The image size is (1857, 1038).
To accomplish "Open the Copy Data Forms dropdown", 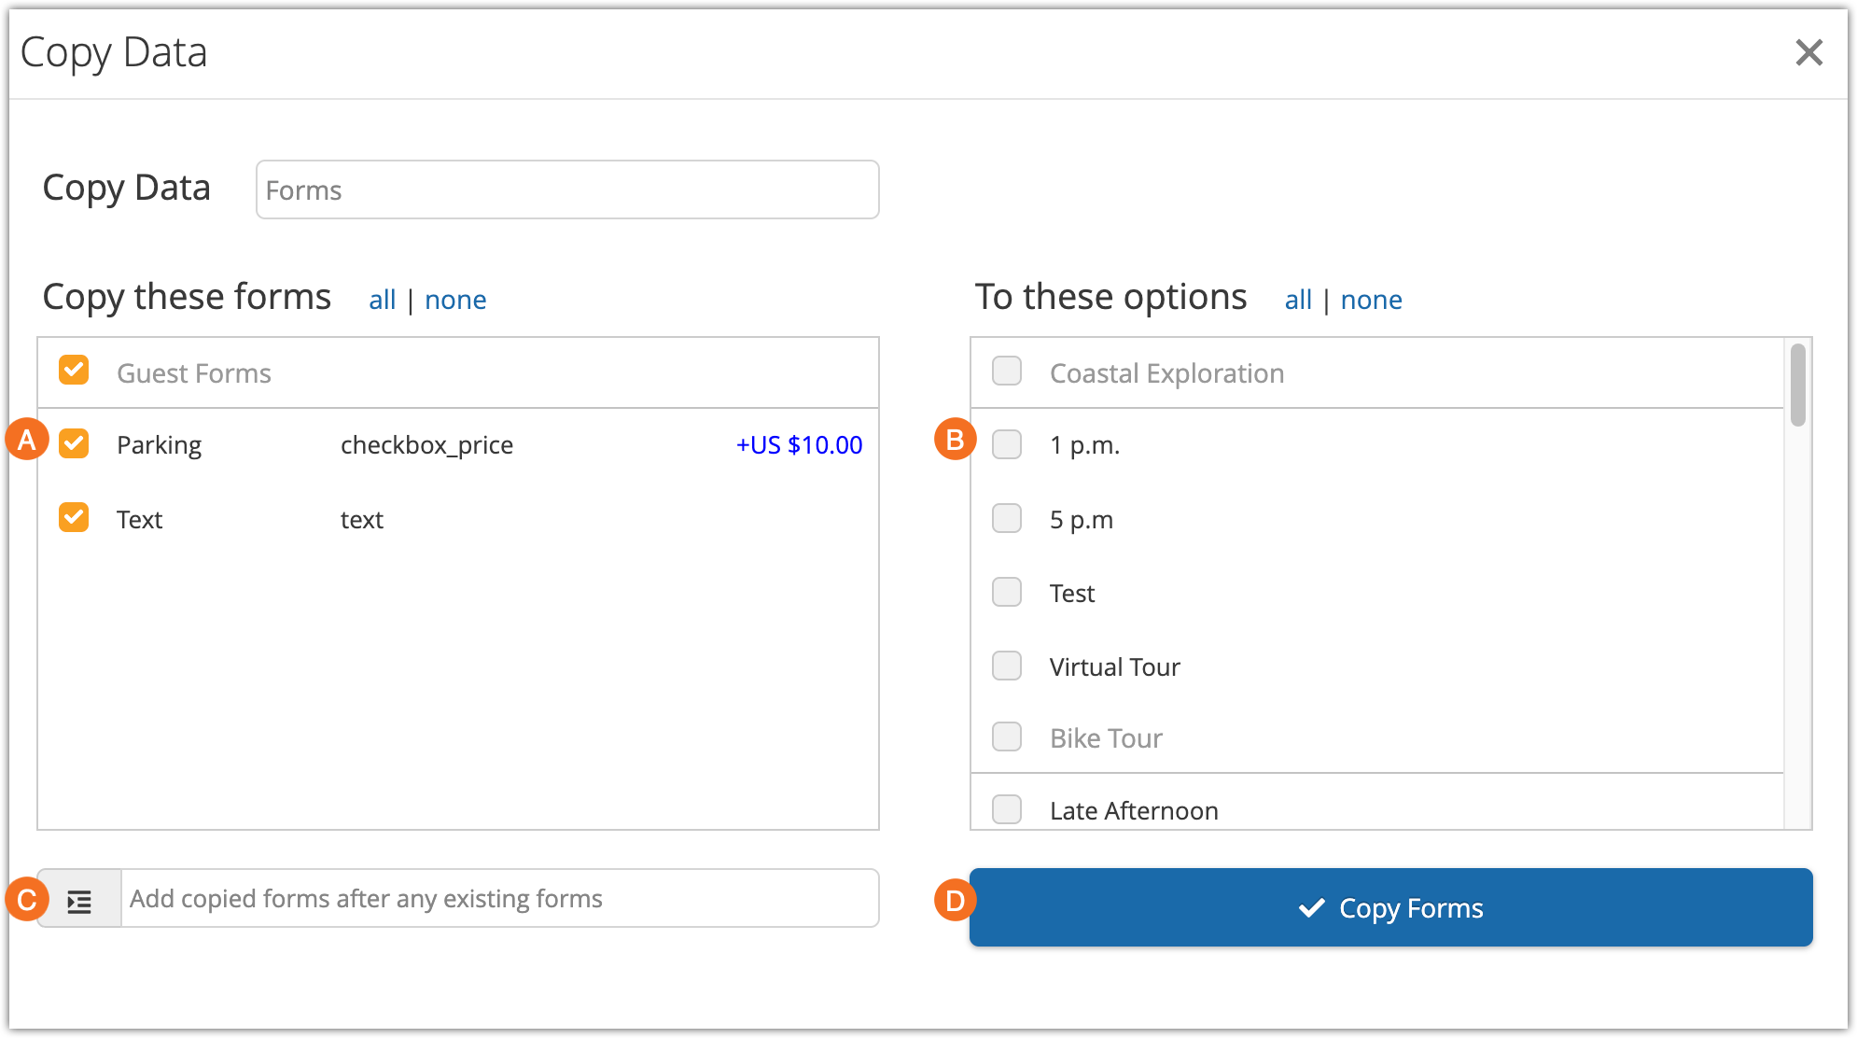I will [x=566, y=190].
